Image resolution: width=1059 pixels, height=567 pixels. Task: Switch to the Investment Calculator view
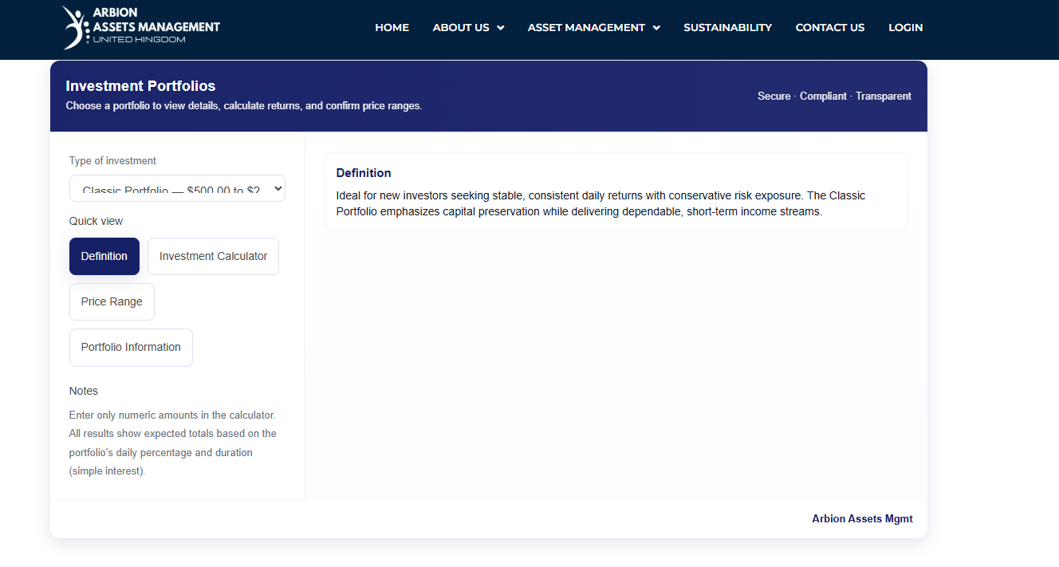(213, 256)
